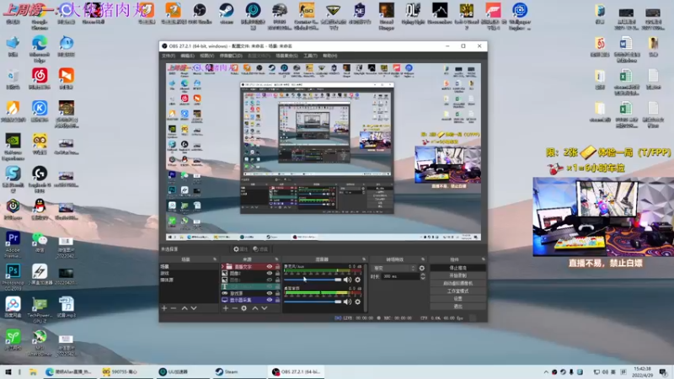Show the hidden 图像 source via eye

269,280
